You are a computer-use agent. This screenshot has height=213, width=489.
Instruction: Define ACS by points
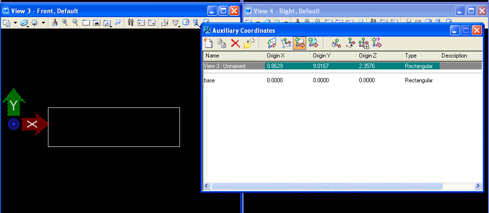(x=286, y=43)
